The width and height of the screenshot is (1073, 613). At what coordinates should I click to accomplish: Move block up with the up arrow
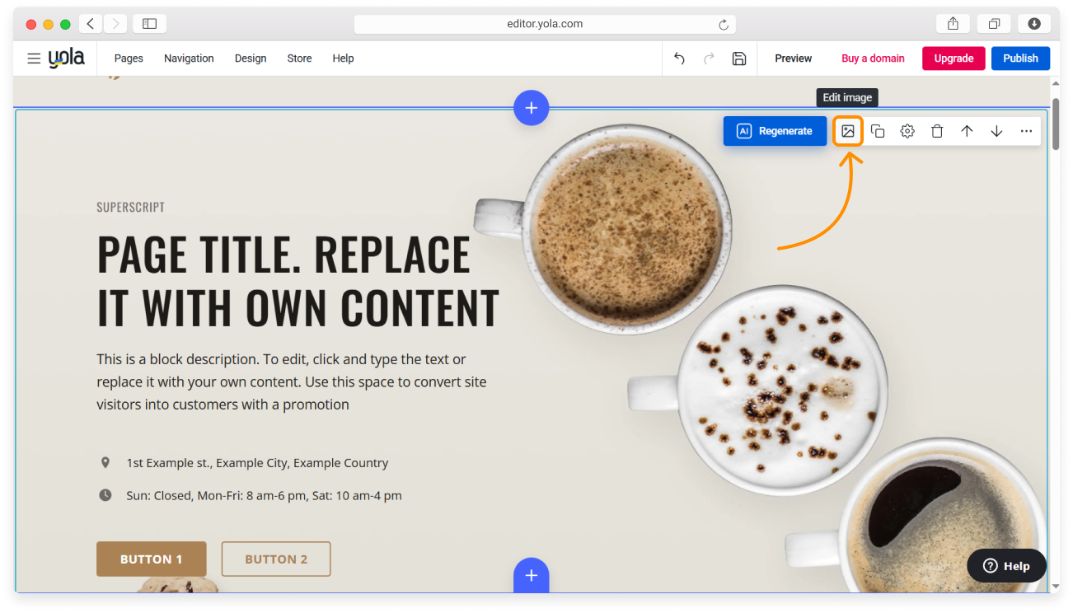[x=967, y=131]
